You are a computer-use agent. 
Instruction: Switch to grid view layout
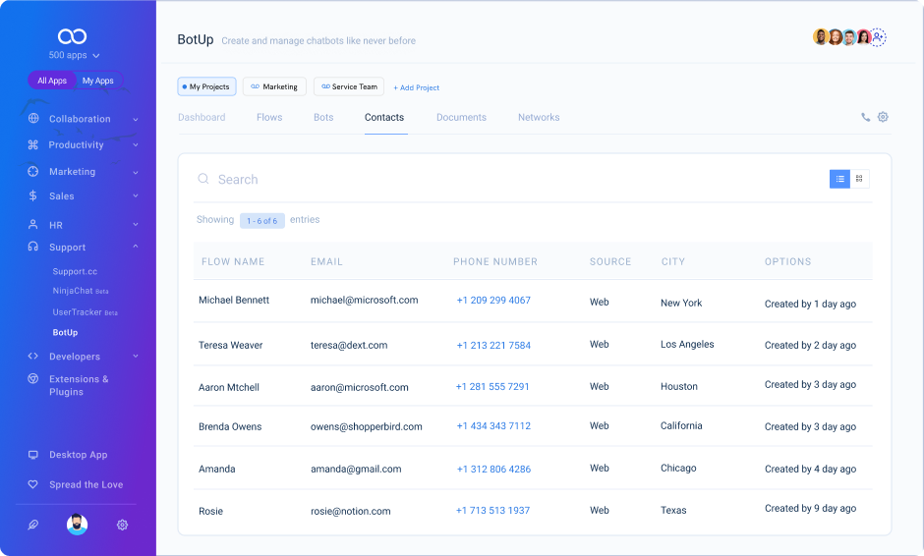[859, 179]
